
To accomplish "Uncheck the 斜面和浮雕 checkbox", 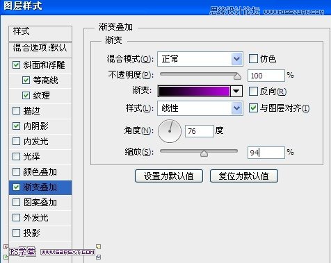I will click(16, 65).
